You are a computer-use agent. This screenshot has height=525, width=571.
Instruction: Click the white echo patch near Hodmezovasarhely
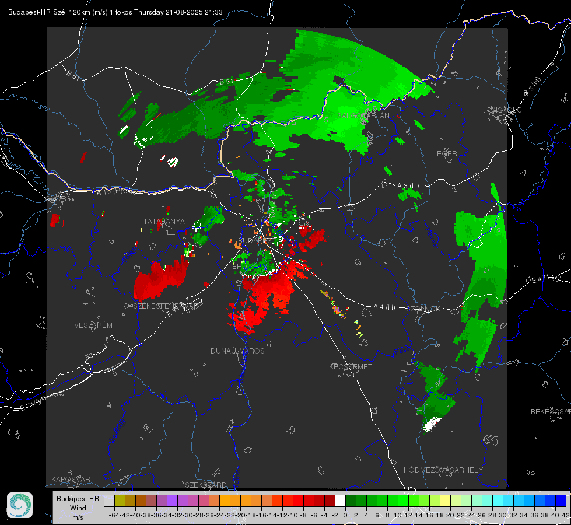432,424
